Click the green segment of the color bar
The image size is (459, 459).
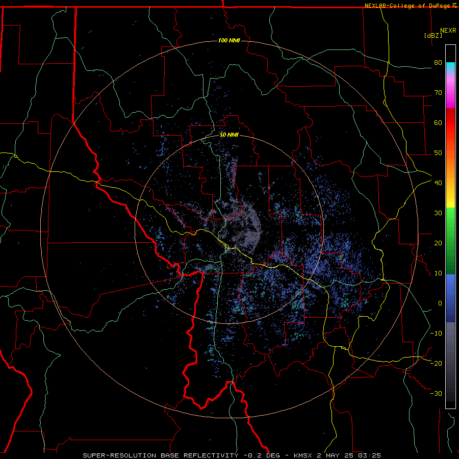click(x=450, y=241)
